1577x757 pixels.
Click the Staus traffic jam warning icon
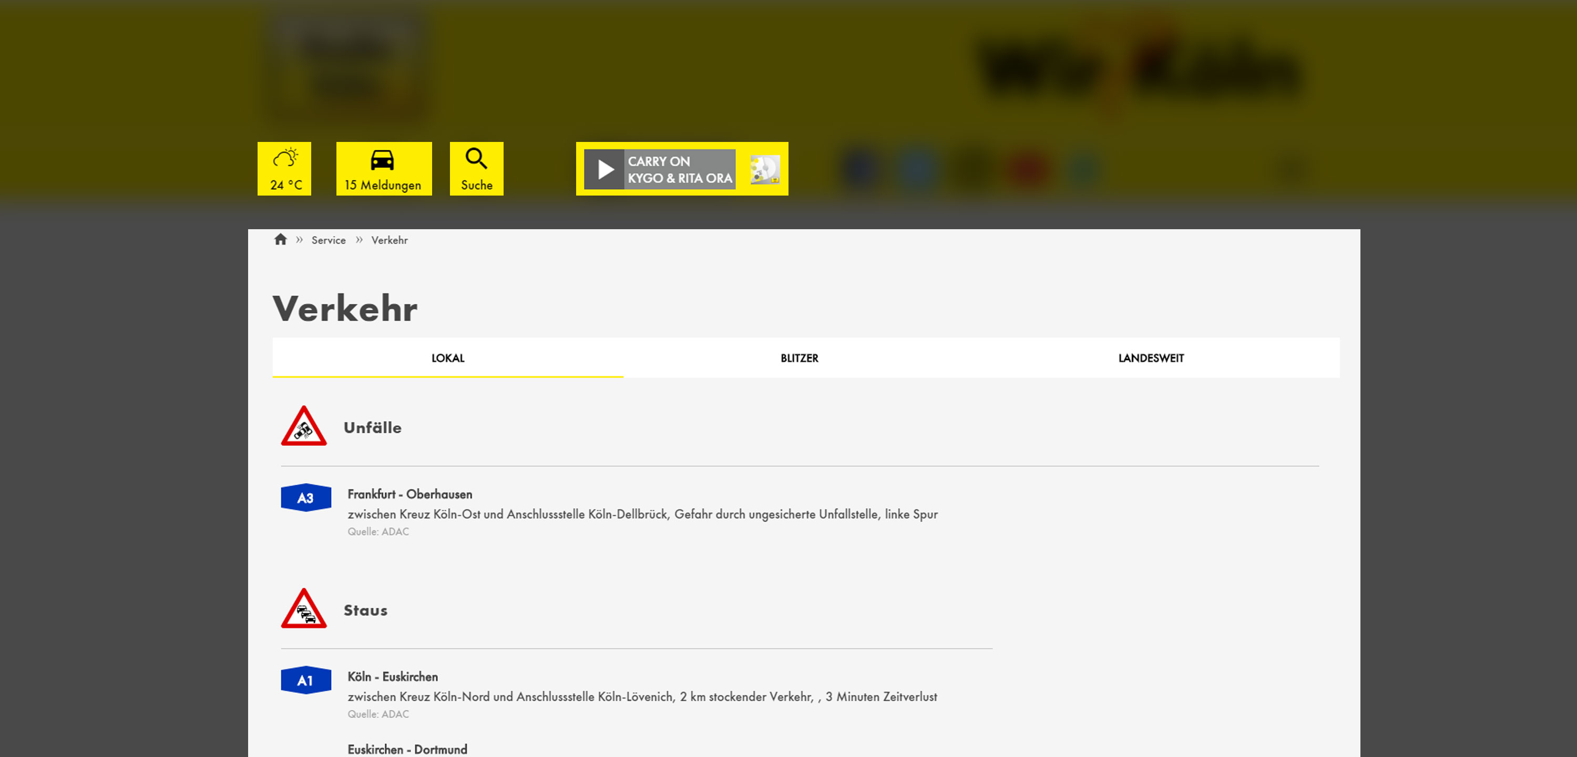(x=304, y=609)
